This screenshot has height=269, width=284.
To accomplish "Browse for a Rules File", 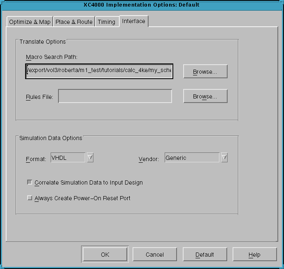I will (x=205, y=96).
